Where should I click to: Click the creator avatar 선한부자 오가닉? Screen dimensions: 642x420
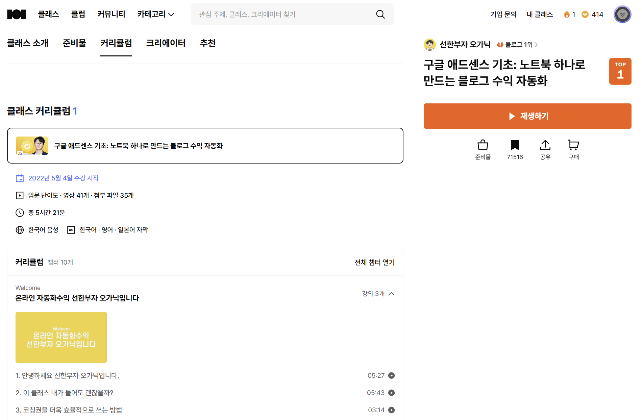pos(430,44)
